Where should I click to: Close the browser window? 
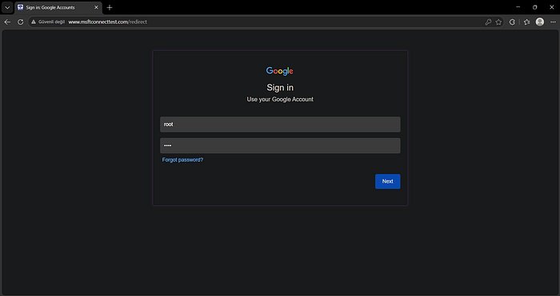pos(551,7)
